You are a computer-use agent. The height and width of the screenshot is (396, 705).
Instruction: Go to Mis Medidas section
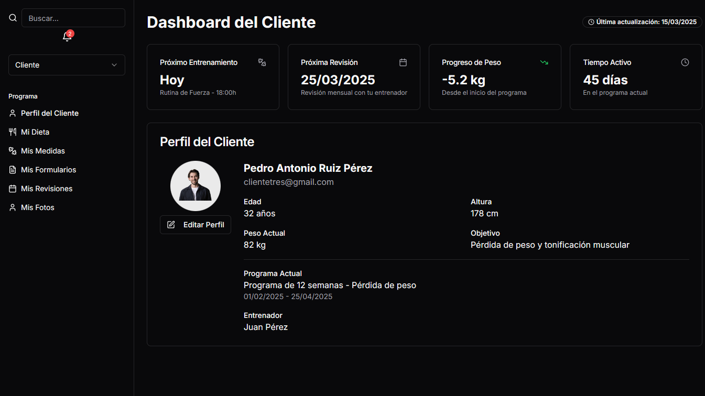click(x=43, y=151)
